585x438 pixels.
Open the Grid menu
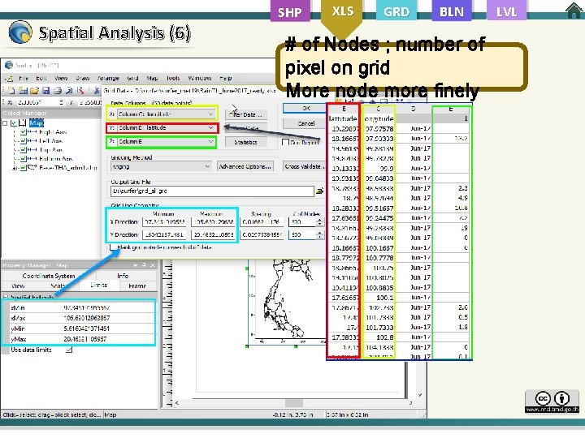(132, 78)
